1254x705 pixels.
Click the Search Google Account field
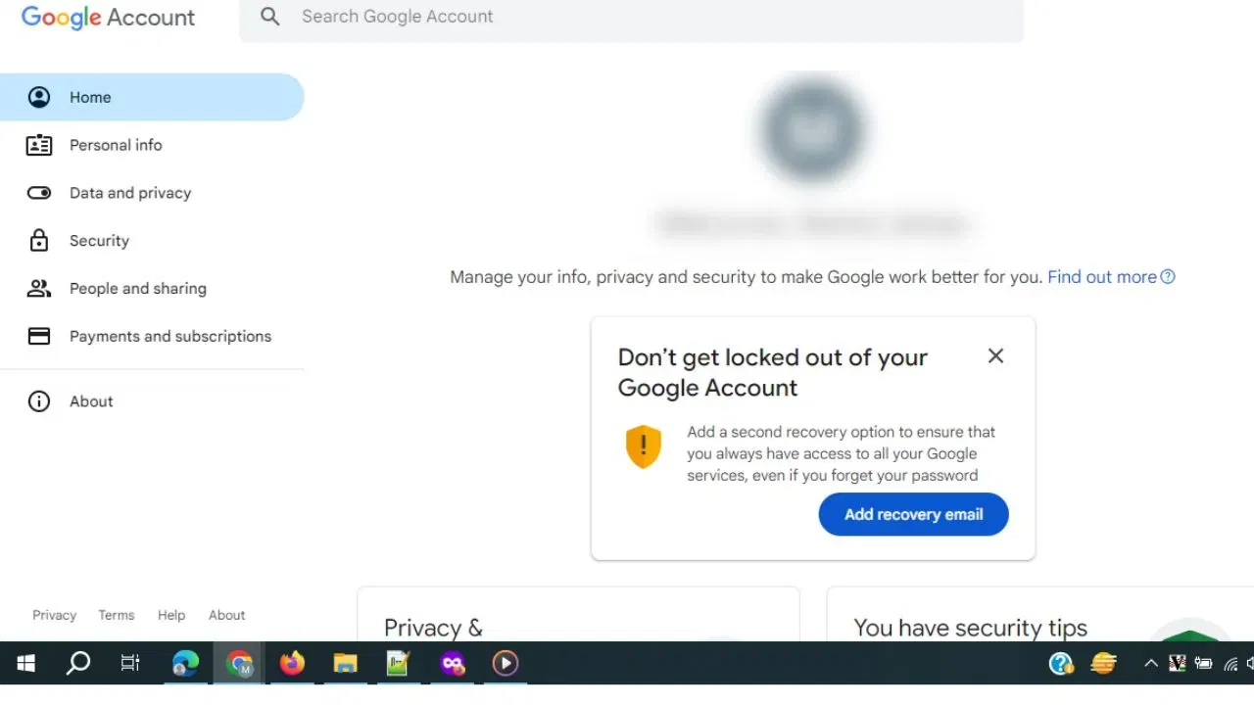click(x=632, y=18)
